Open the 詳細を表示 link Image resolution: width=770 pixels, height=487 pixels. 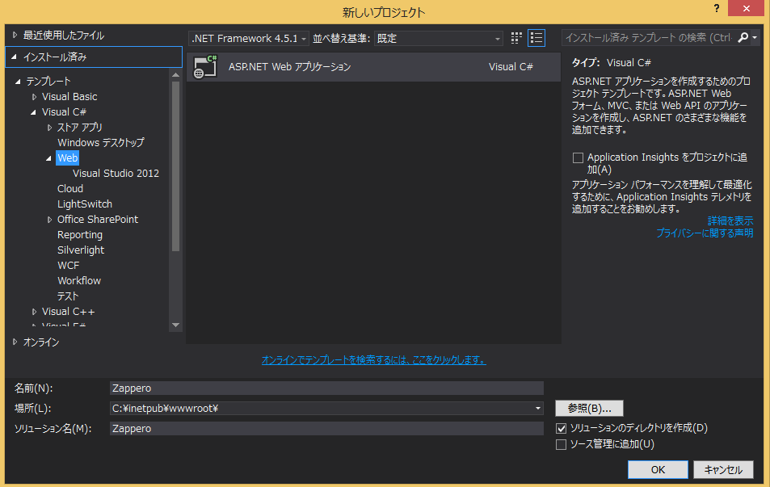730,220
